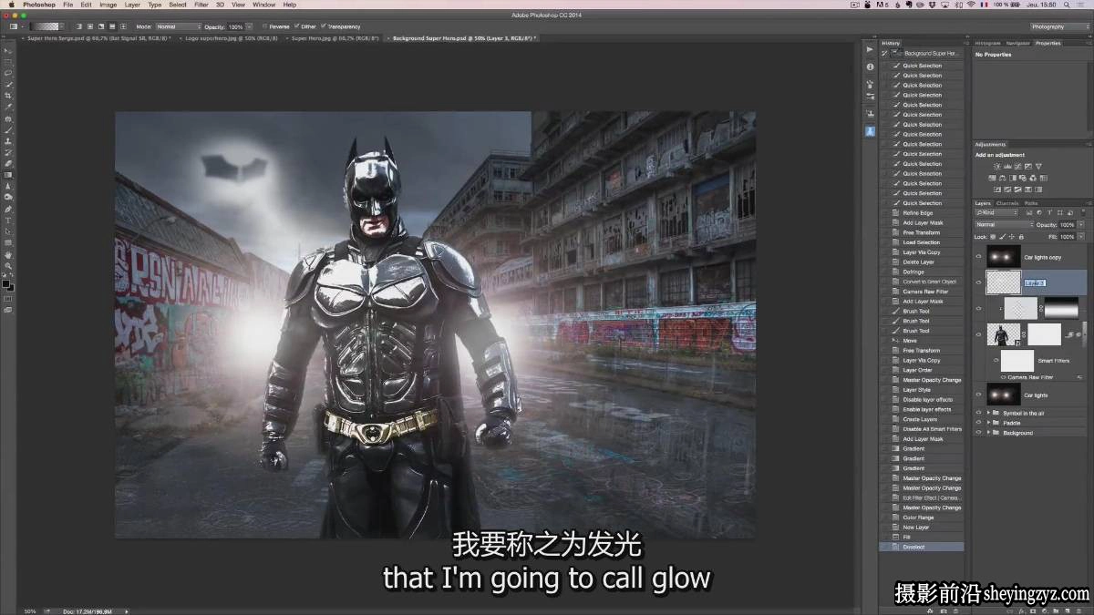Viewport: 1094px width, 615px height.
Task: Open the Image menu
Action: [108, 5]
